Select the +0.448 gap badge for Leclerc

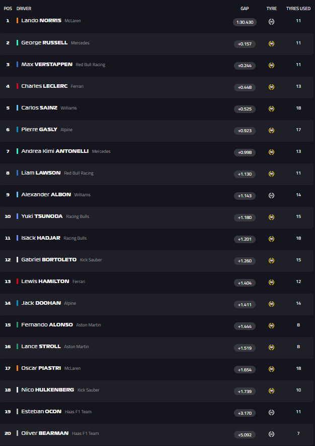tap(245, 87)
